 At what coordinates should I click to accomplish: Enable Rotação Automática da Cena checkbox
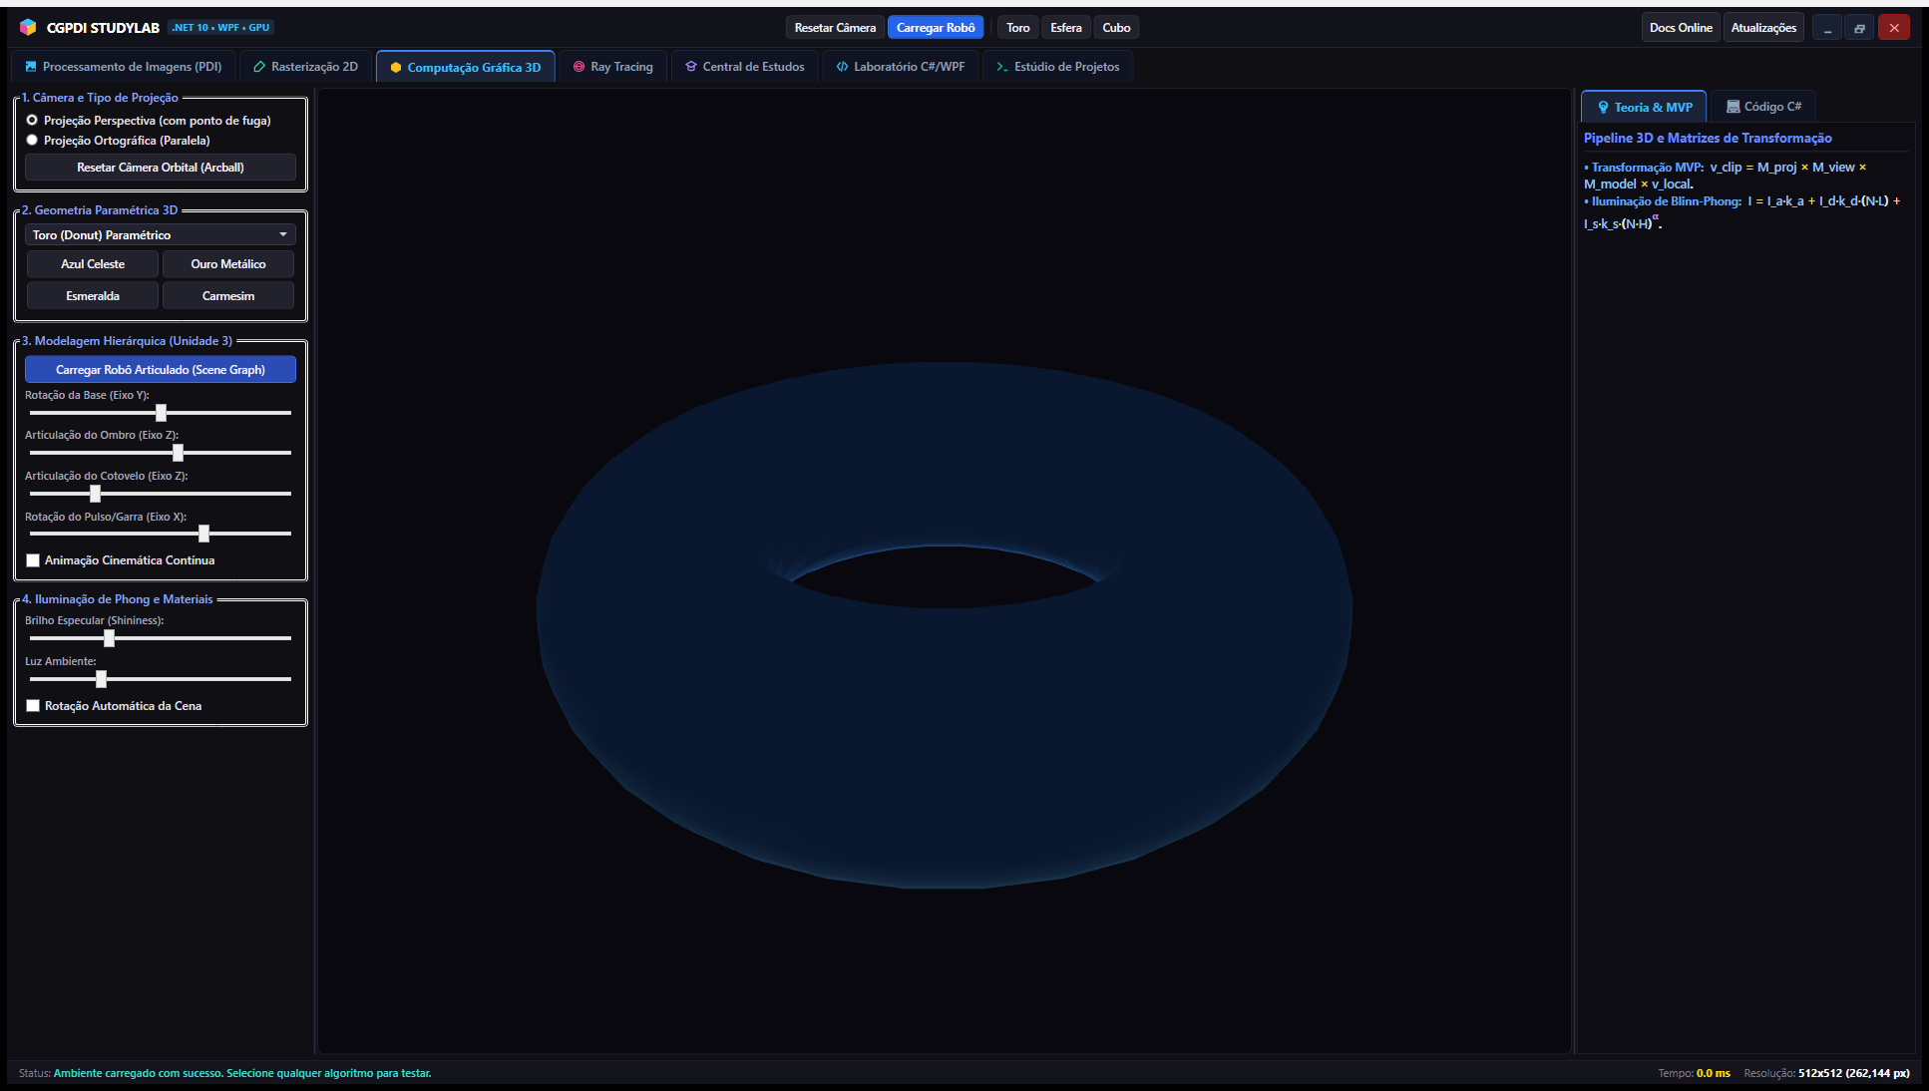(x=33, y=706)
